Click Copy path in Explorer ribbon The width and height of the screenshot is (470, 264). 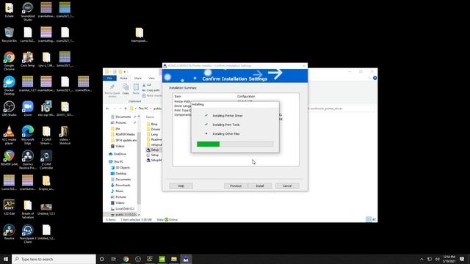click(x=151, y=90)
